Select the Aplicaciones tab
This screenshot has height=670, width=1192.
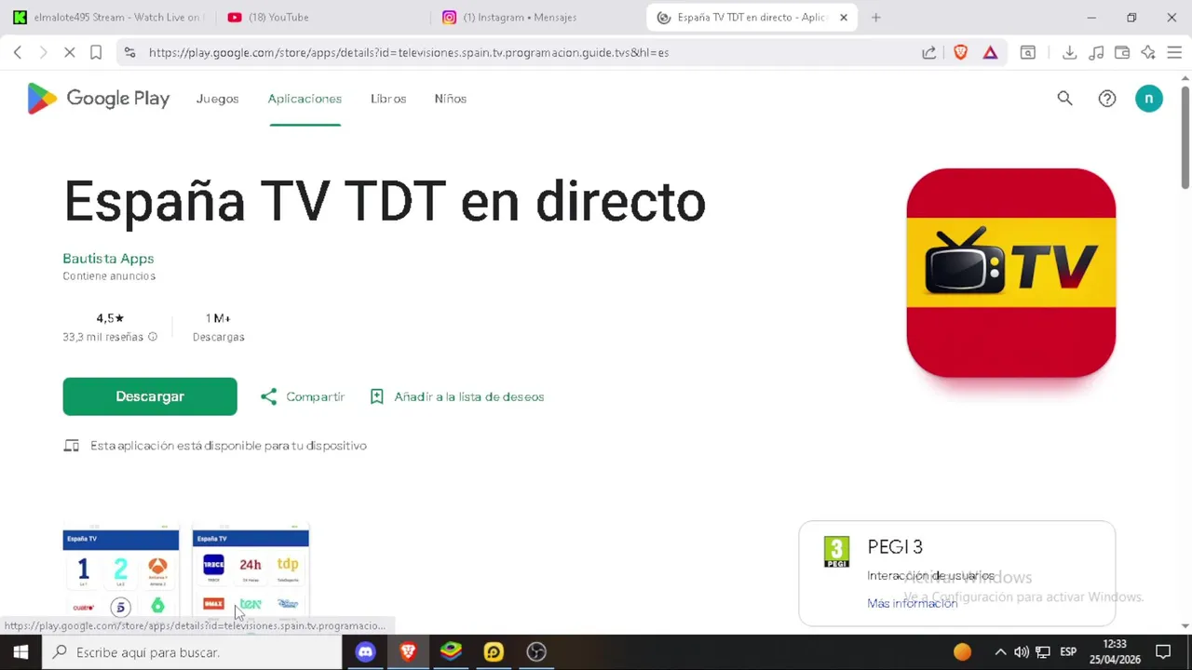pos(305,99)
